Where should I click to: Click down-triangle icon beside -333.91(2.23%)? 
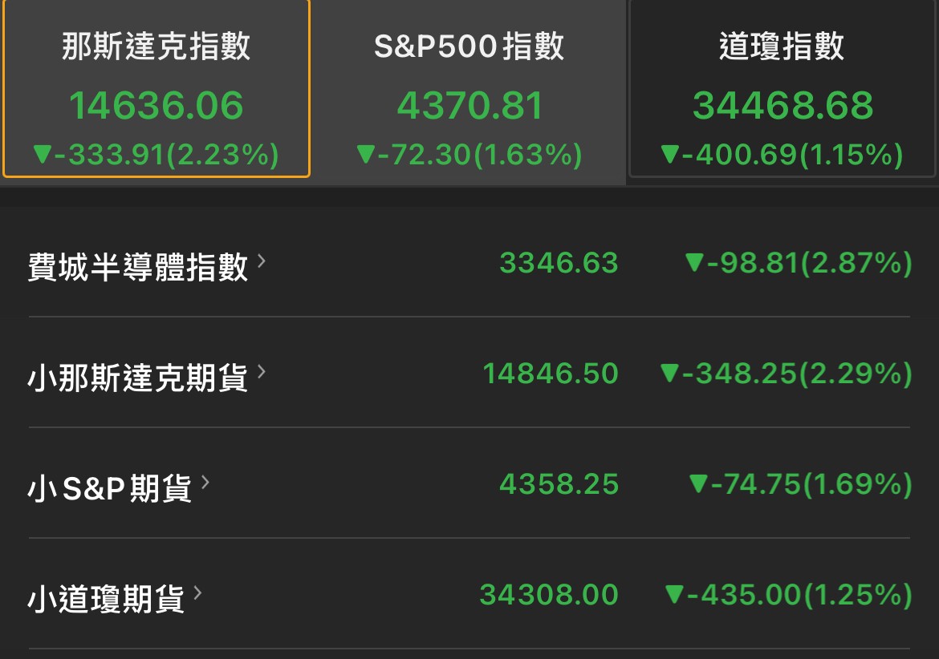[43, 154]
